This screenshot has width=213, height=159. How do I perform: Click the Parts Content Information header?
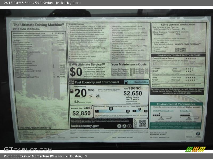pyautogui.click(x=178, y=25)
